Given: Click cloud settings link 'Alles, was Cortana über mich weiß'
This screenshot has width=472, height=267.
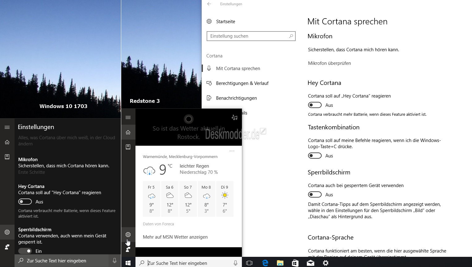Looking at the screenshot, I should pos(67,141).
